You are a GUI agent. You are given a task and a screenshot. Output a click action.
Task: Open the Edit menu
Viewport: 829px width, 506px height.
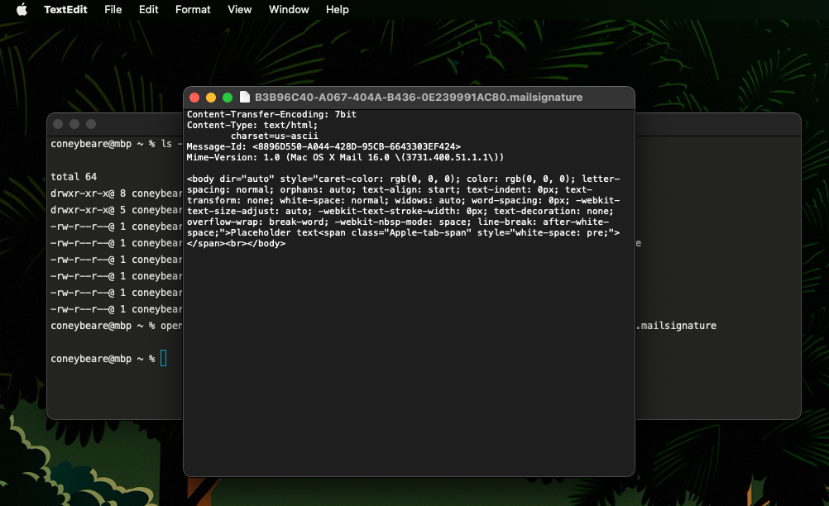(149, 10)
